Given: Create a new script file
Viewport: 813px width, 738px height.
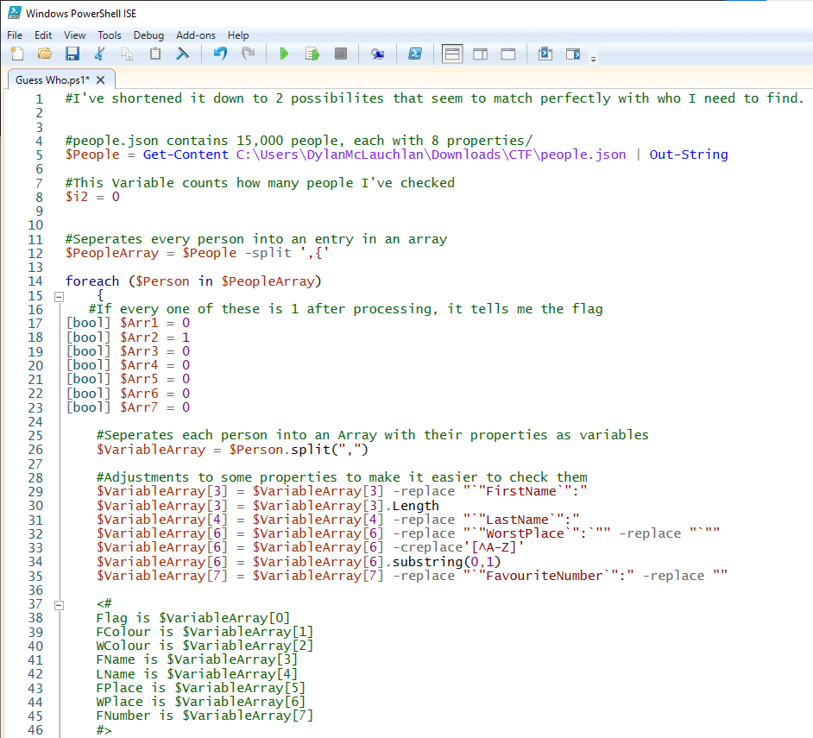Looking at the screenshot, I should click(x=17, y=54).
